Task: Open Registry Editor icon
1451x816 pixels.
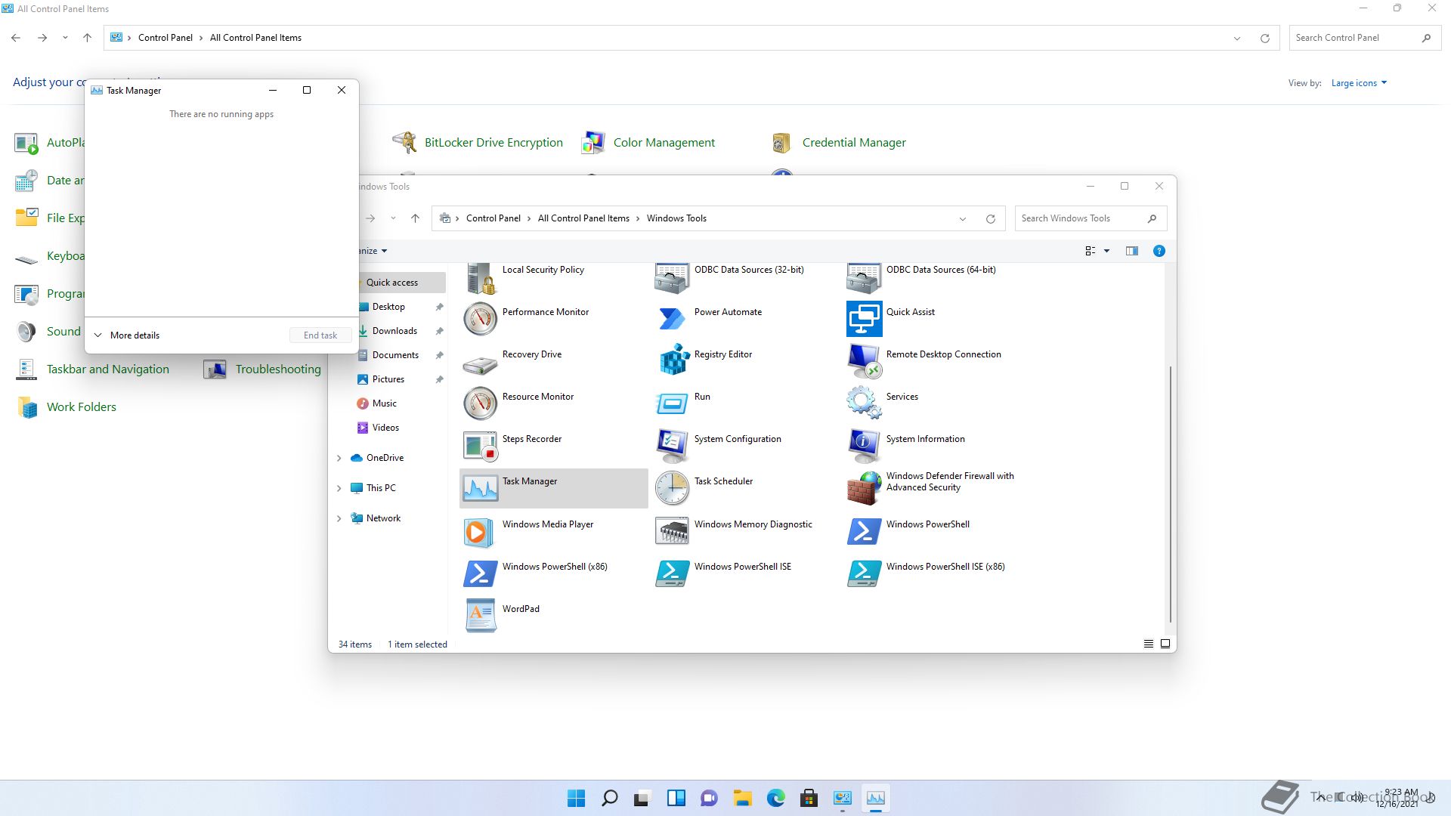Action: (x=673, y=361)
